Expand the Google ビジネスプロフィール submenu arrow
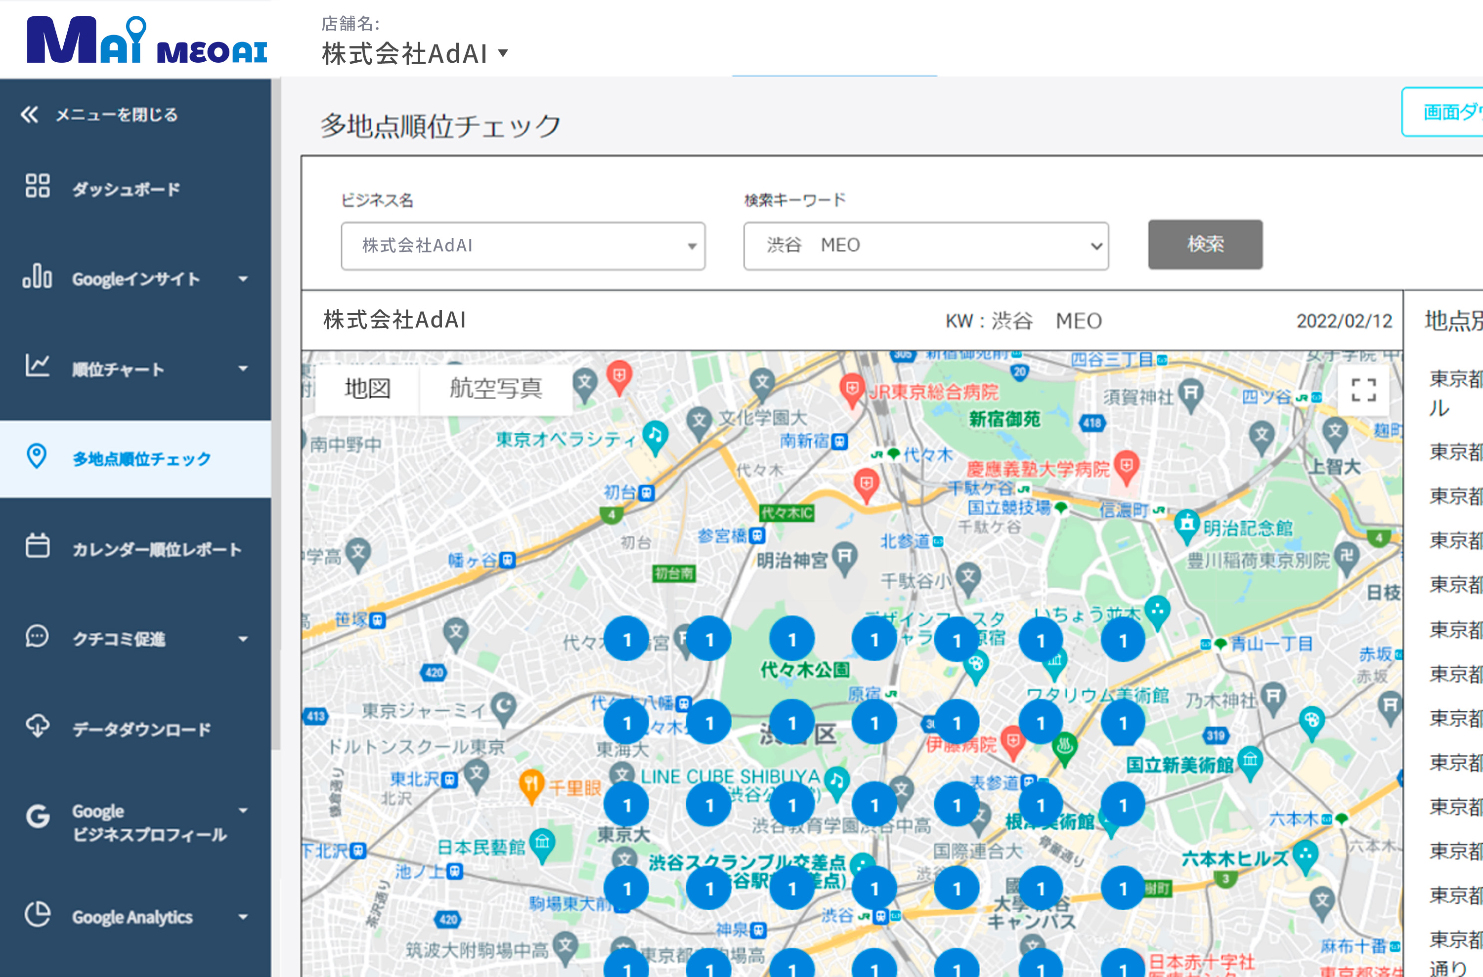This screenshot has height=977, width=1483. [243, 811]
